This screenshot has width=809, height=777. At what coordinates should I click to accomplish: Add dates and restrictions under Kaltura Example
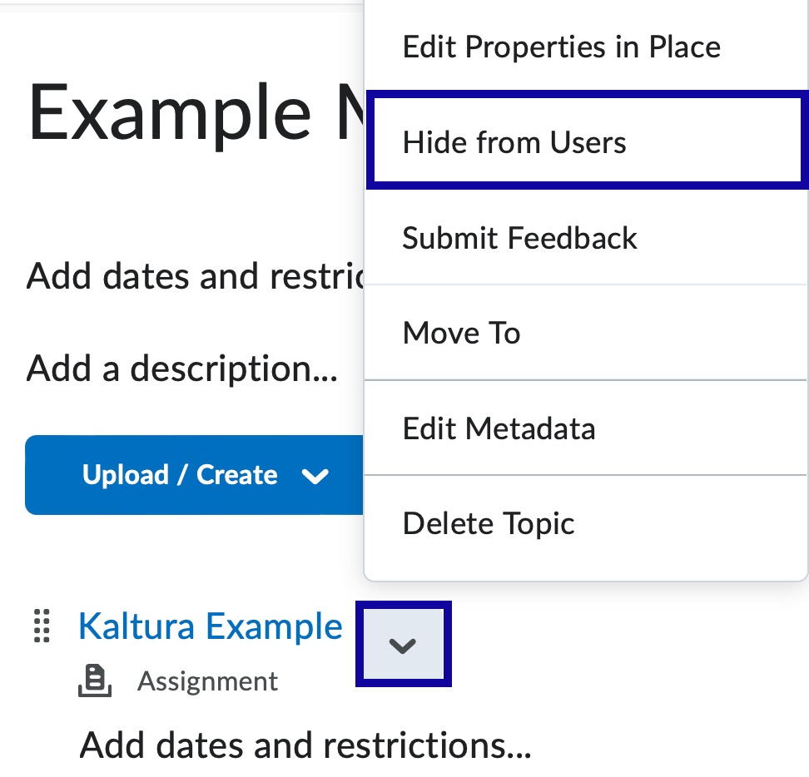point(305,745)
